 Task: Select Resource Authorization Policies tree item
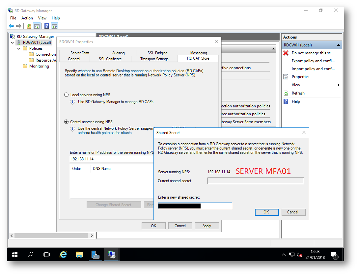[x=46, y=60]
